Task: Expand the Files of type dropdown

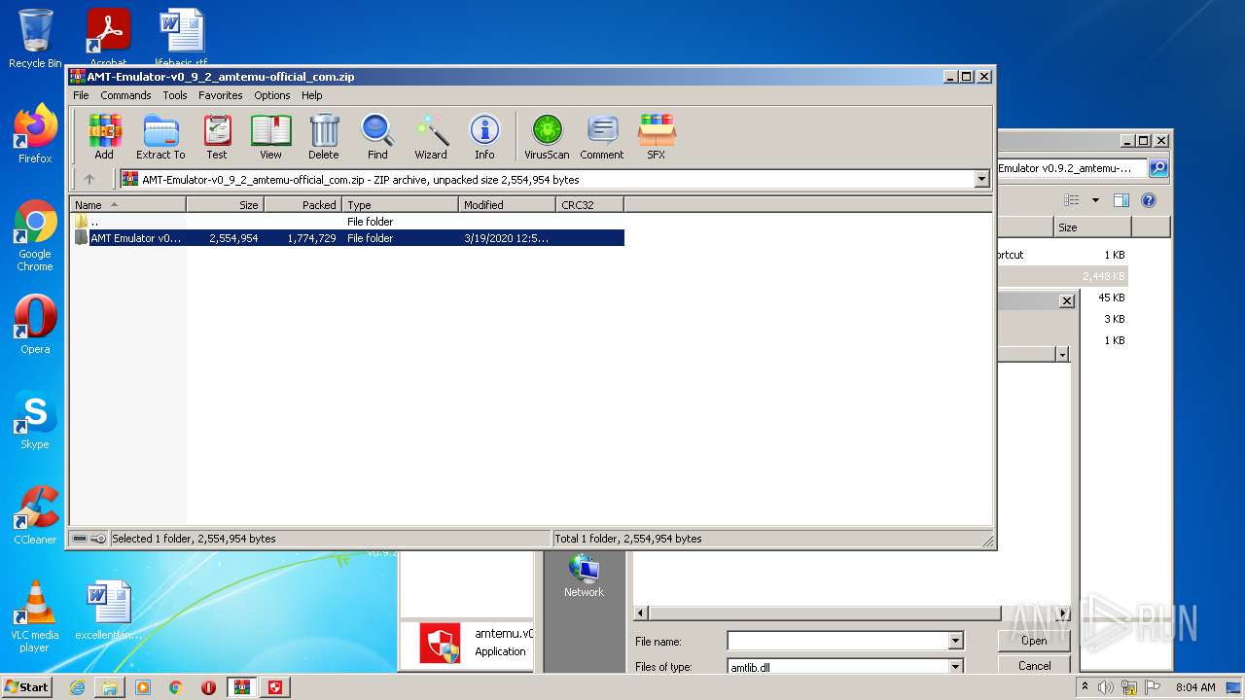Action: [955, 666]
